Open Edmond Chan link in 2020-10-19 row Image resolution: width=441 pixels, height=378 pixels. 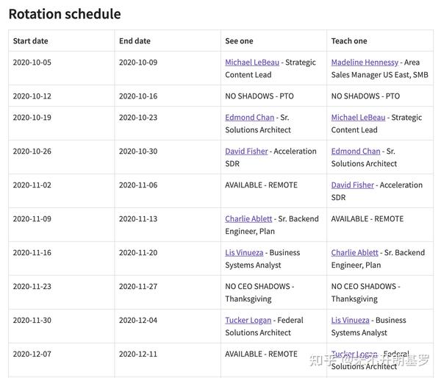(250, 118)
